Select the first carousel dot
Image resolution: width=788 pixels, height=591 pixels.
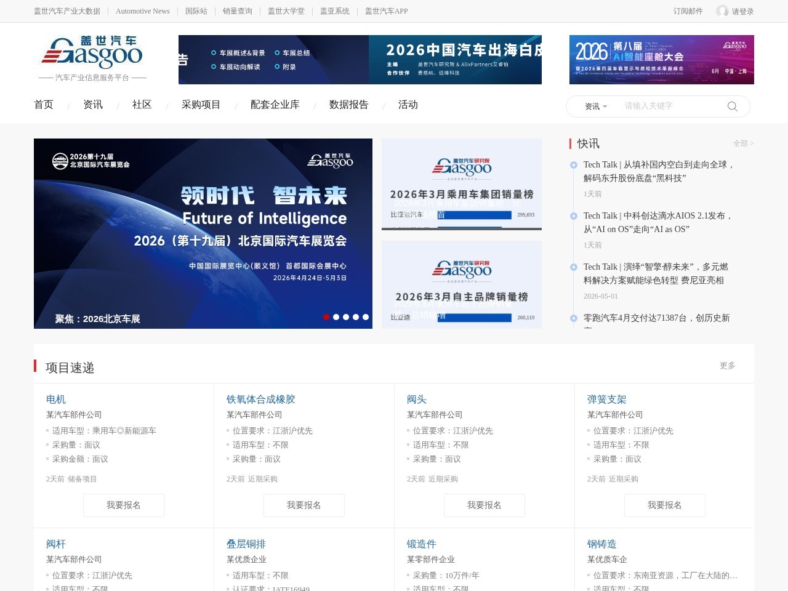tap(326, 317)
